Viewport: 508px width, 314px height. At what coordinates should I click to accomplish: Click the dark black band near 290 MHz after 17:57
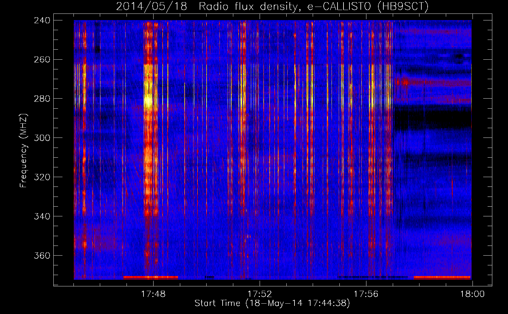pyautogui.click(x=433, y=119)
